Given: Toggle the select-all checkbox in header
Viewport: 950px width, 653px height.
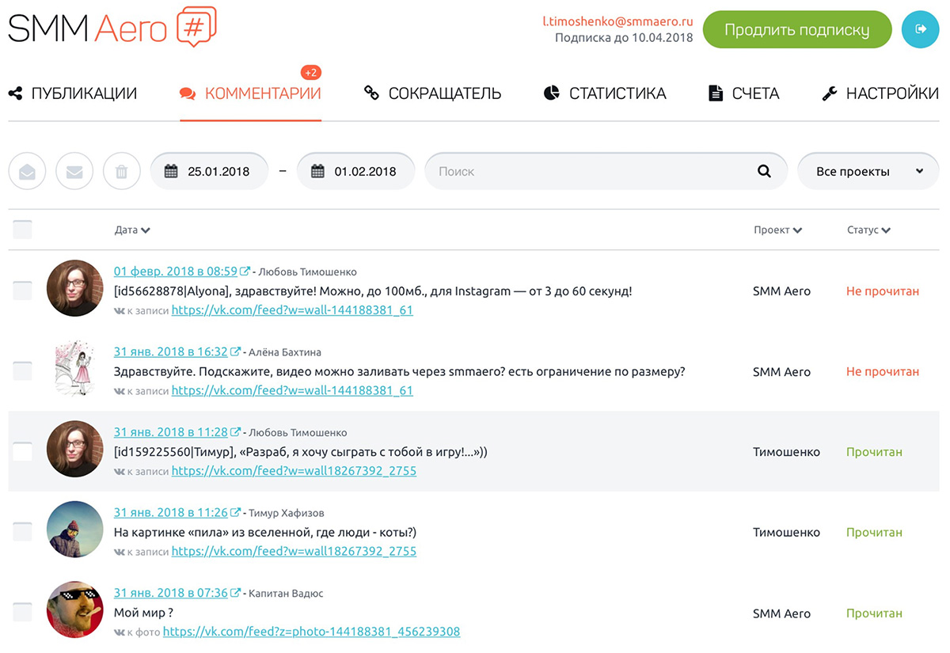Looking at the screenshot, I should [x=22, y=230].
